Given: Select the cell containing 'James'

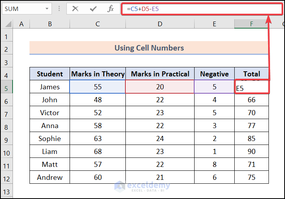Looking at the screenshot, I should [x=50, y=87].
